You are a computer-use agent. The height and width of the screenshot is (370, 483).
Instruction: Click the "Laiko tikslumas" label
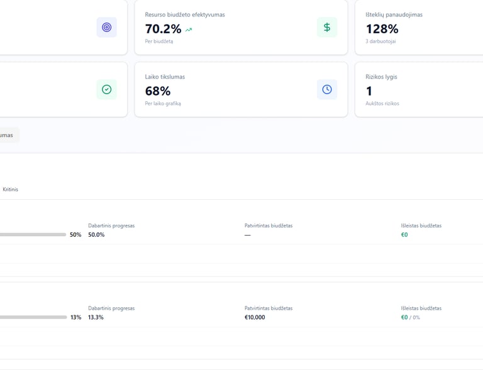tap(165, 77)
